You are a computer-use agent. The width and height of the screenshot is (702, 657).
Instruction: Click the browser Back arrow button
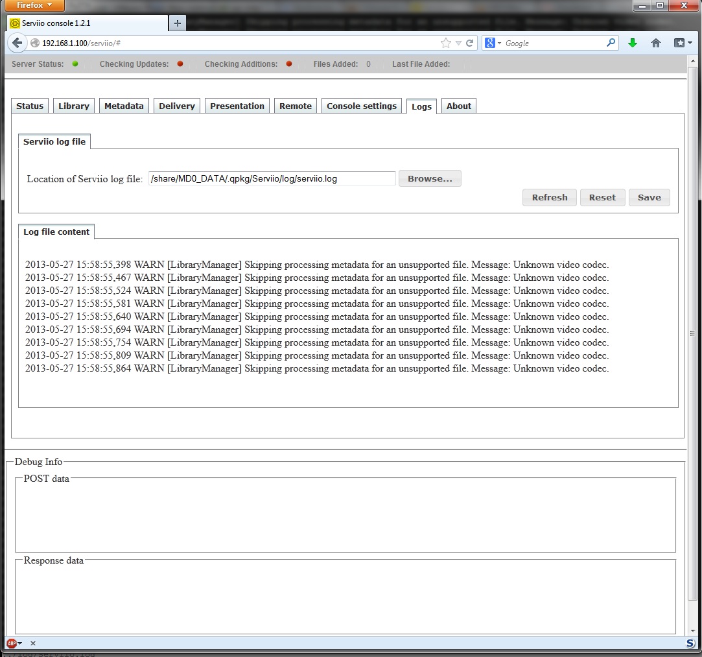coord(18,43)
